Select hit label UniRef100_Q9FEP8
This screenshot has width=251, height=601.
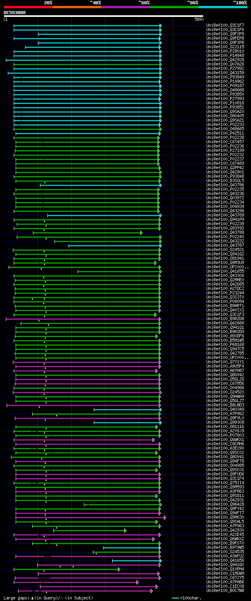click(x=225, y=38)
